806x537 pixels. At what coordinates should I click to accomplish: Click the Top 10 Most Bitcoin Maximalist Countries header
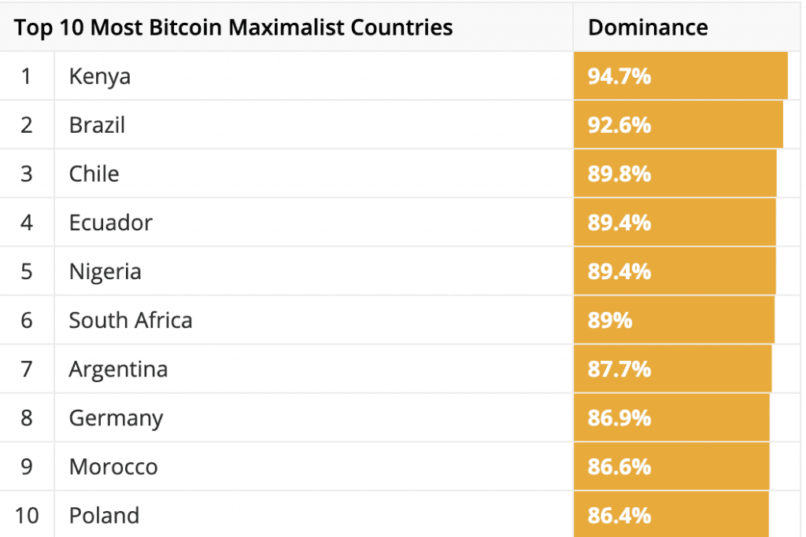[234, 28]
